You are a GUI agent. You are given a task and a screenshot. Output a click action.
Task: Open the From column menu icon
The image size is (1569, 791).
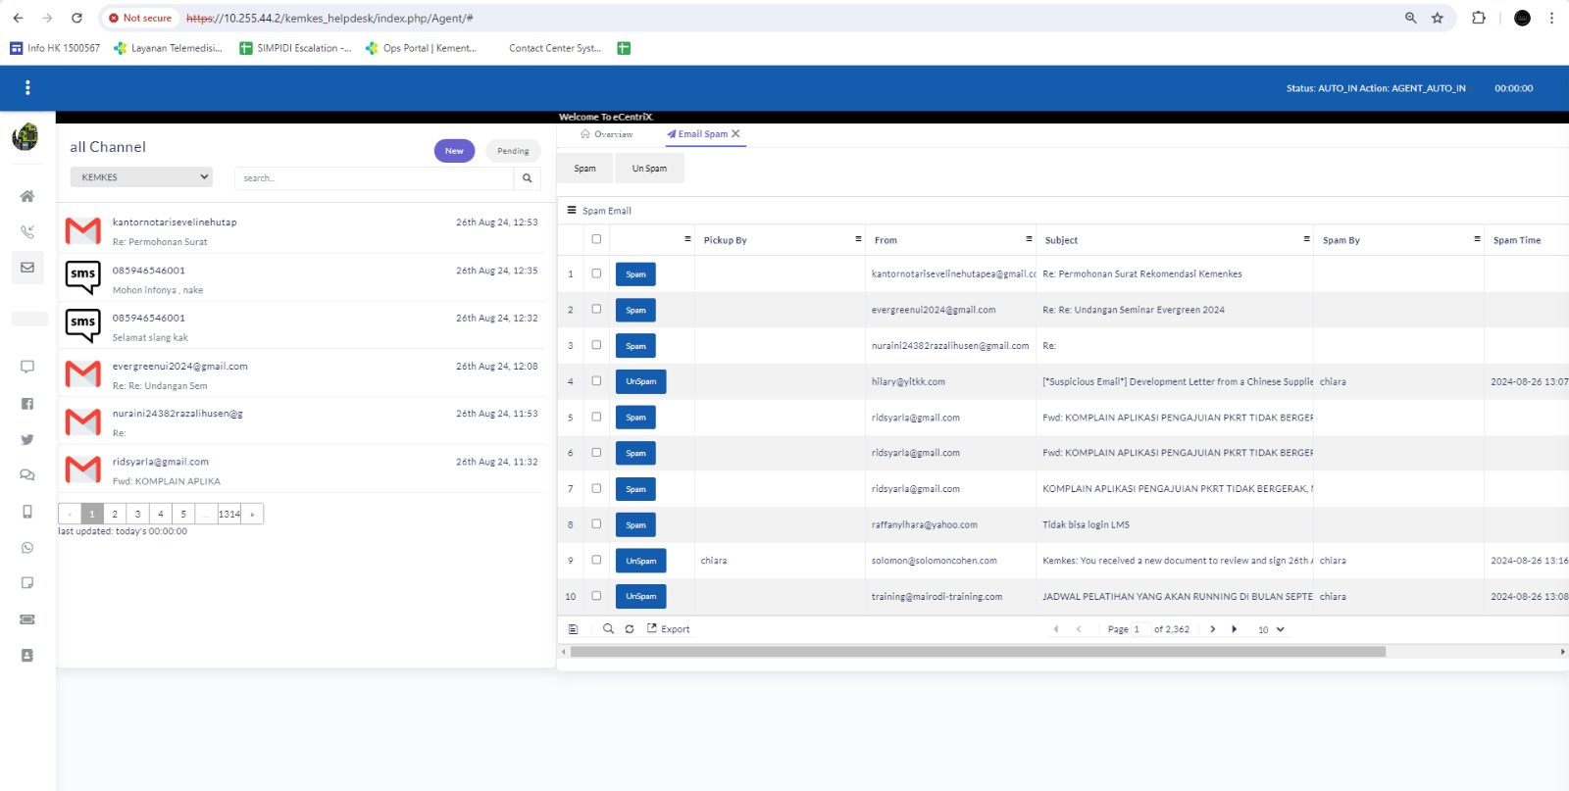[x=1029, y=239]
